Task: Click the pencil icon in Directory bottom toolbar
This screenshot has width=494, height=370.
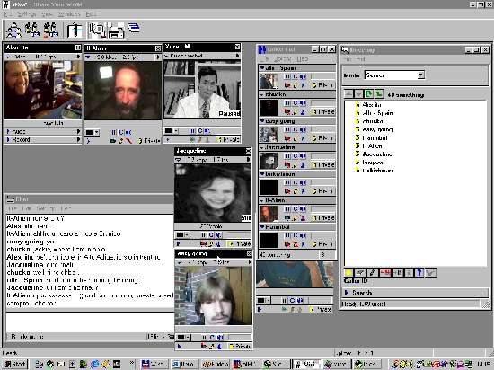Action: point(372,272)
